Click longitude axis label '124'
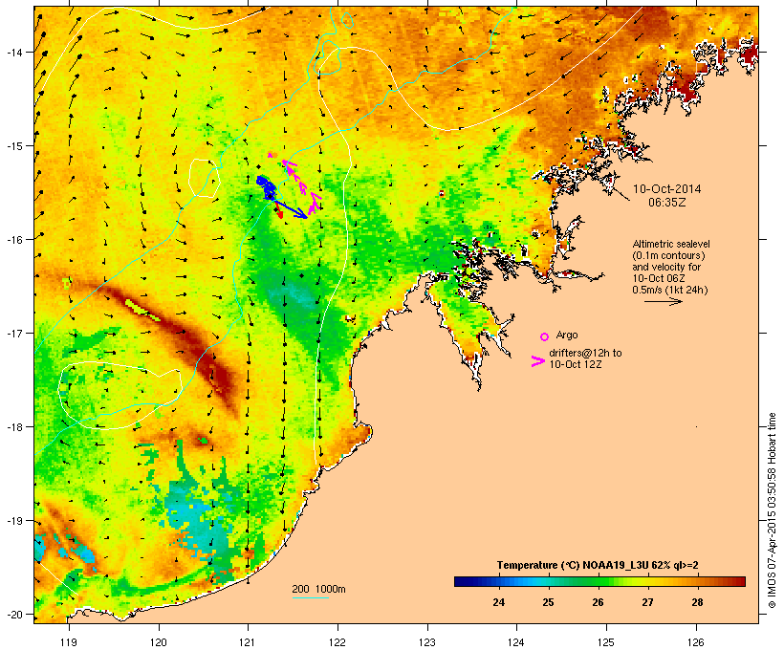This screenshot has width=784, height=650. (x=517, y=642)
